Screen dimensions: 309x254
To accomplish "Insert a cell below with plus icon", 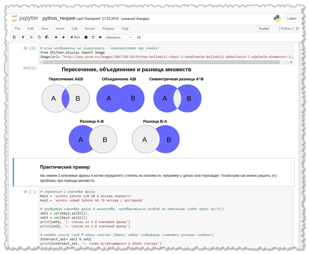I will (23, 37).
